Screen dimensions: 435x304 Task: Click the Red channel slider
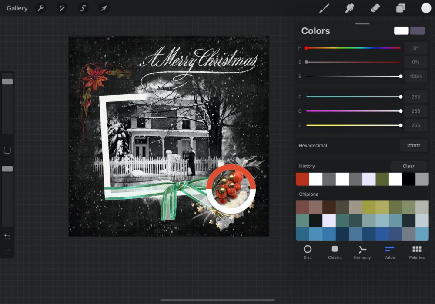coord(353,97)
